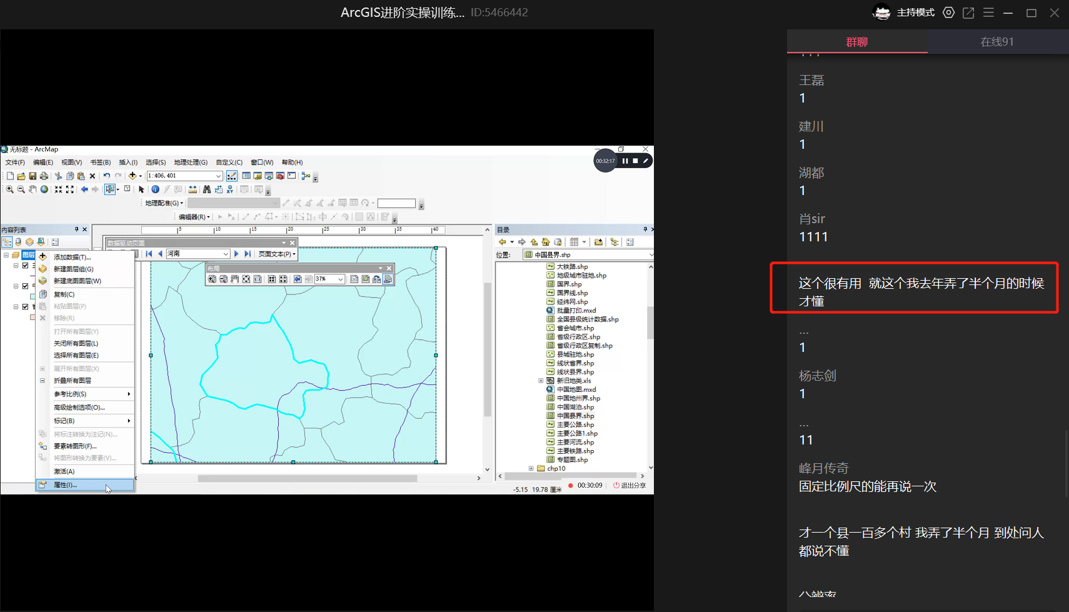This screenshot has height=612, width=1069.
Task: Collapse the 图层 data frame tree node
Action: (x=6, y=255)
